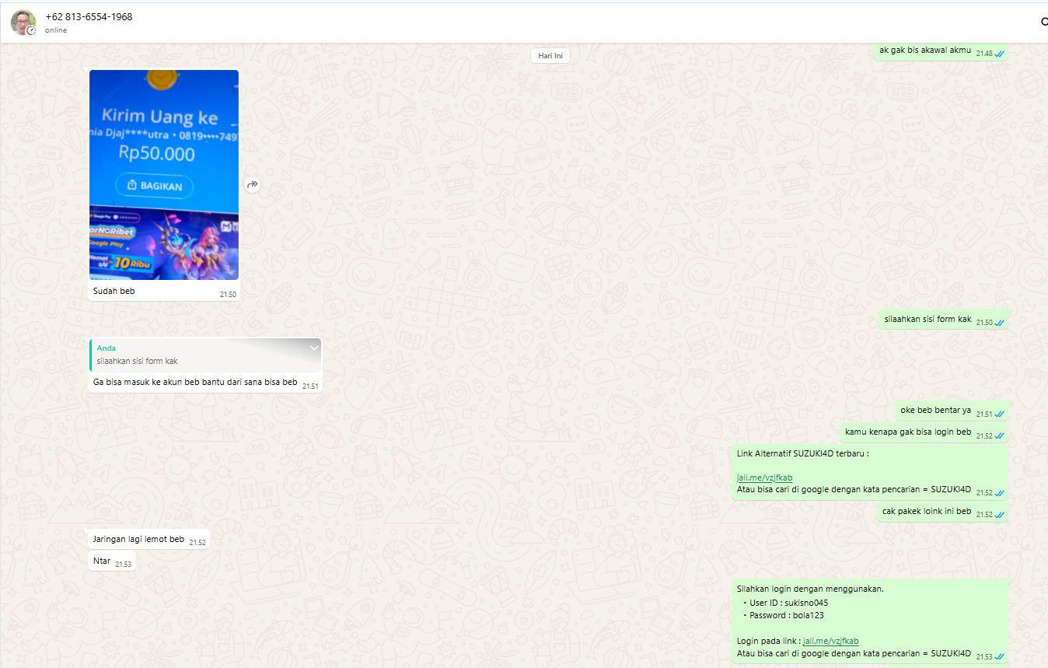Select 'oke beb bentar ya' message
Screen dimensions: 1048x668
(935, 410)
